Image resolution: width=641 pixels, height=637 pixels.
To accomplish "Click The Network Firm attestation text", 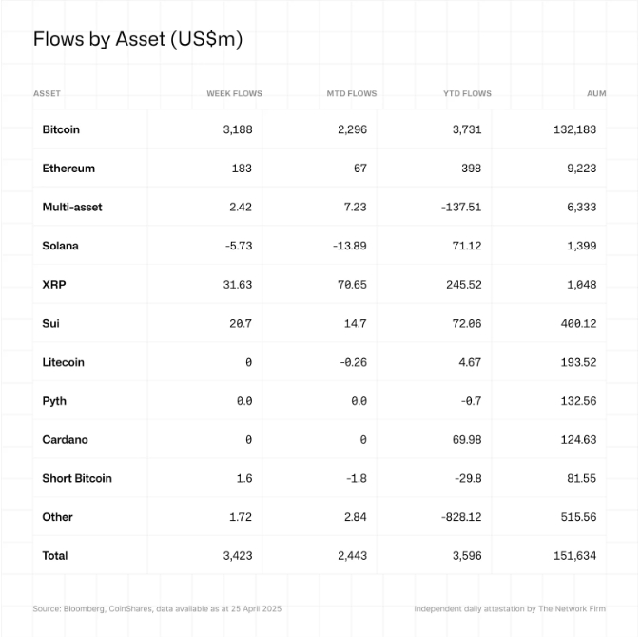I will coord(510,608).
